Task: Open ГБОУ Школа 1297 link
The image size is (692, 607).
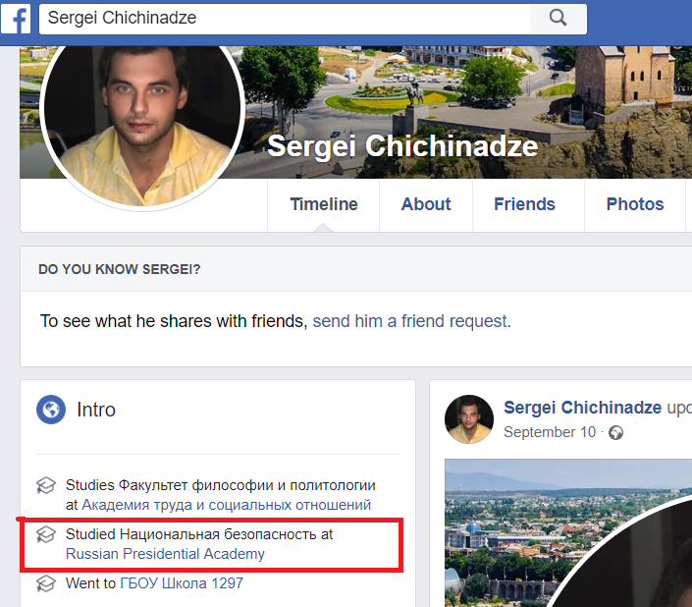Action: click(182, 583)
